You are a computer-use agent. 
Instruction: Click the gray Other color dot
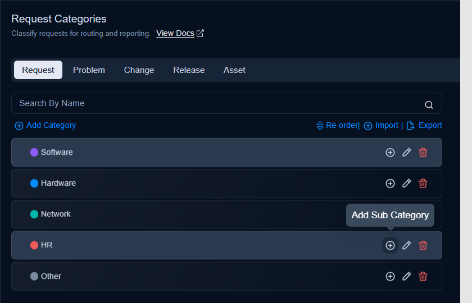pos(34,276)
